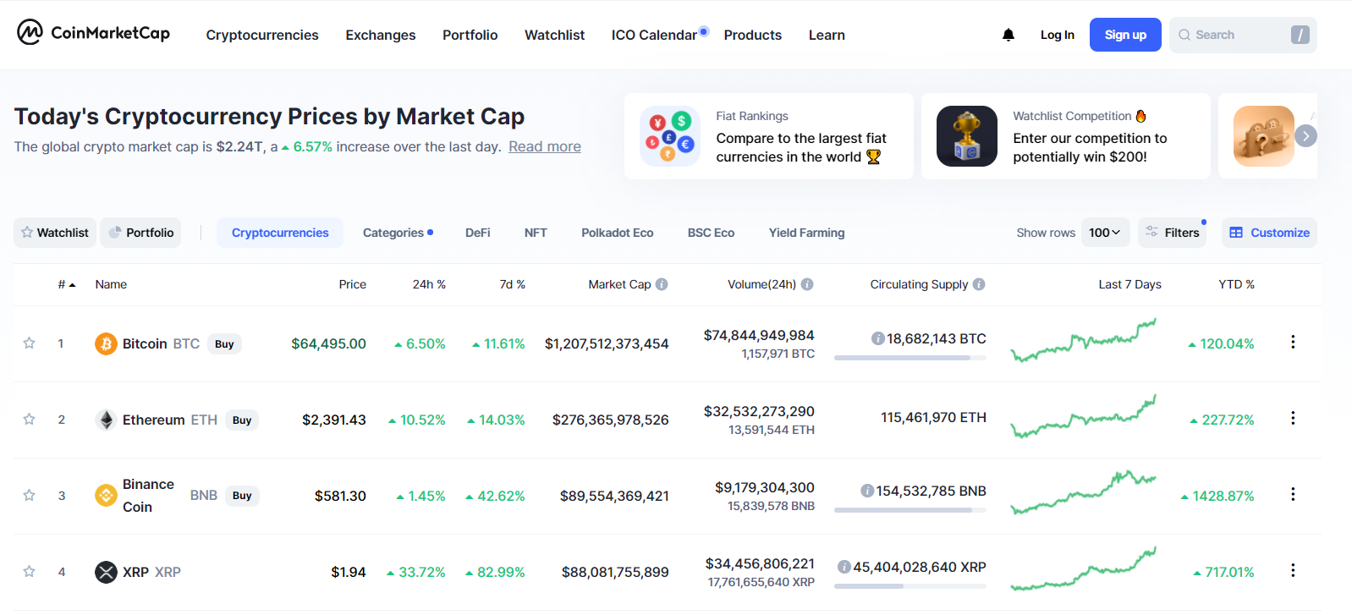Switch to the DeFi tab
The image size is (1352, 615).
pos(477,233)
